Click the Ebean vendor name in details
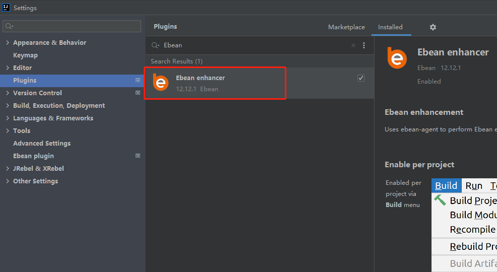 point(426,68)
